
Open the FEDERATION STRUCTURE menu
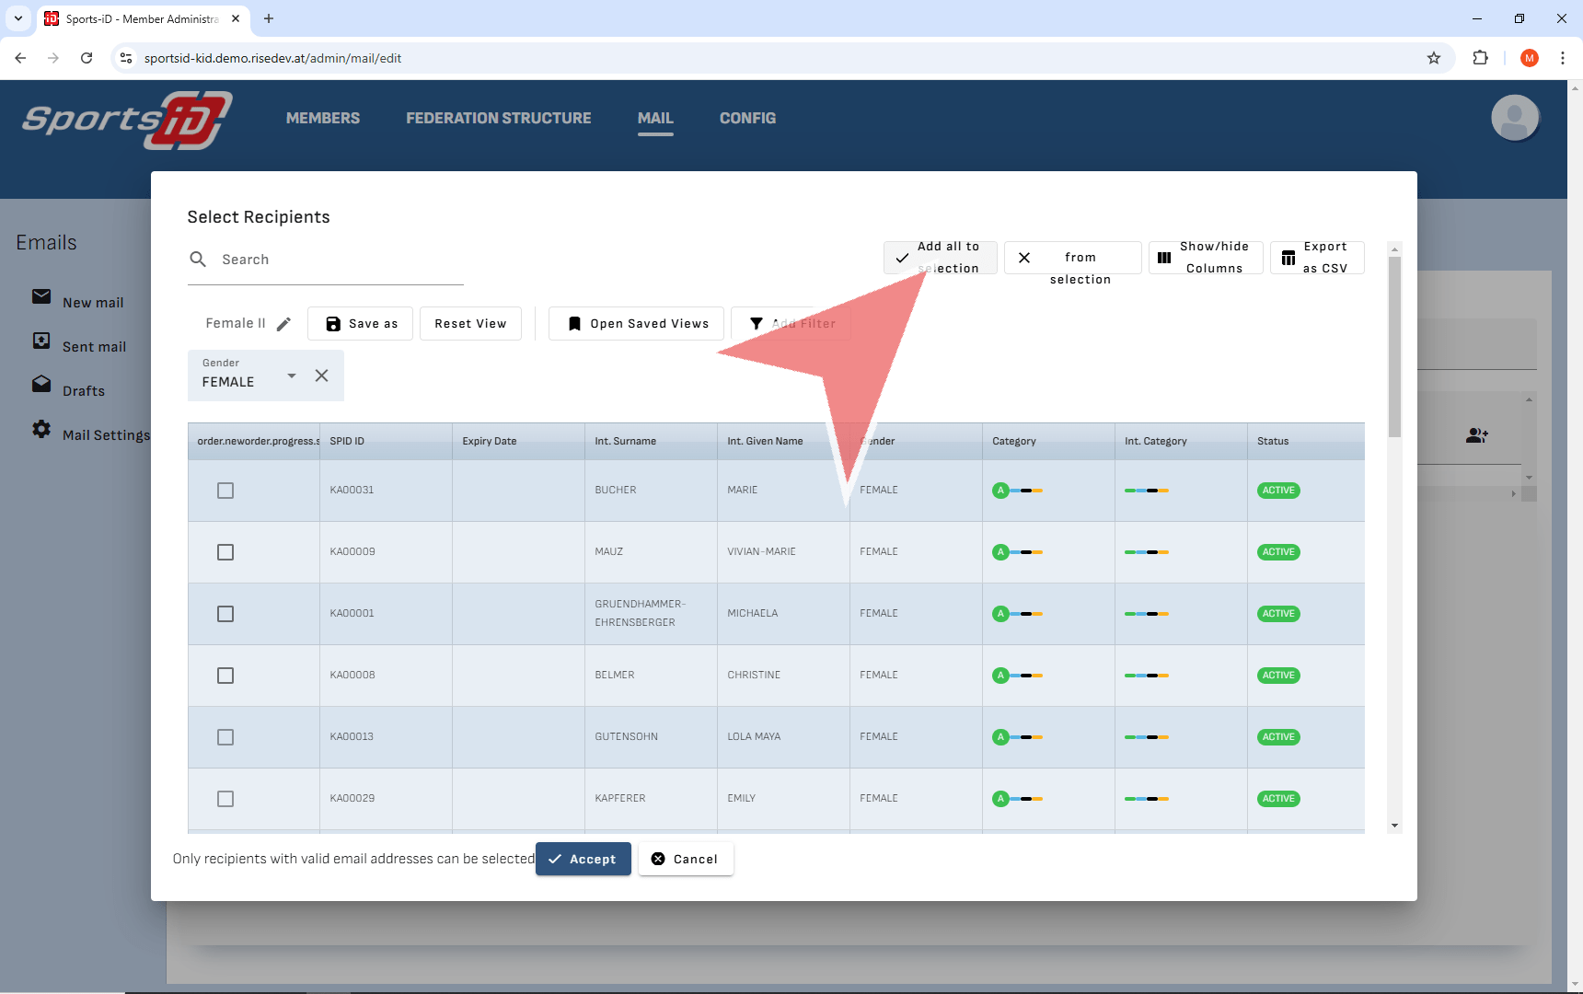point(498,118)
